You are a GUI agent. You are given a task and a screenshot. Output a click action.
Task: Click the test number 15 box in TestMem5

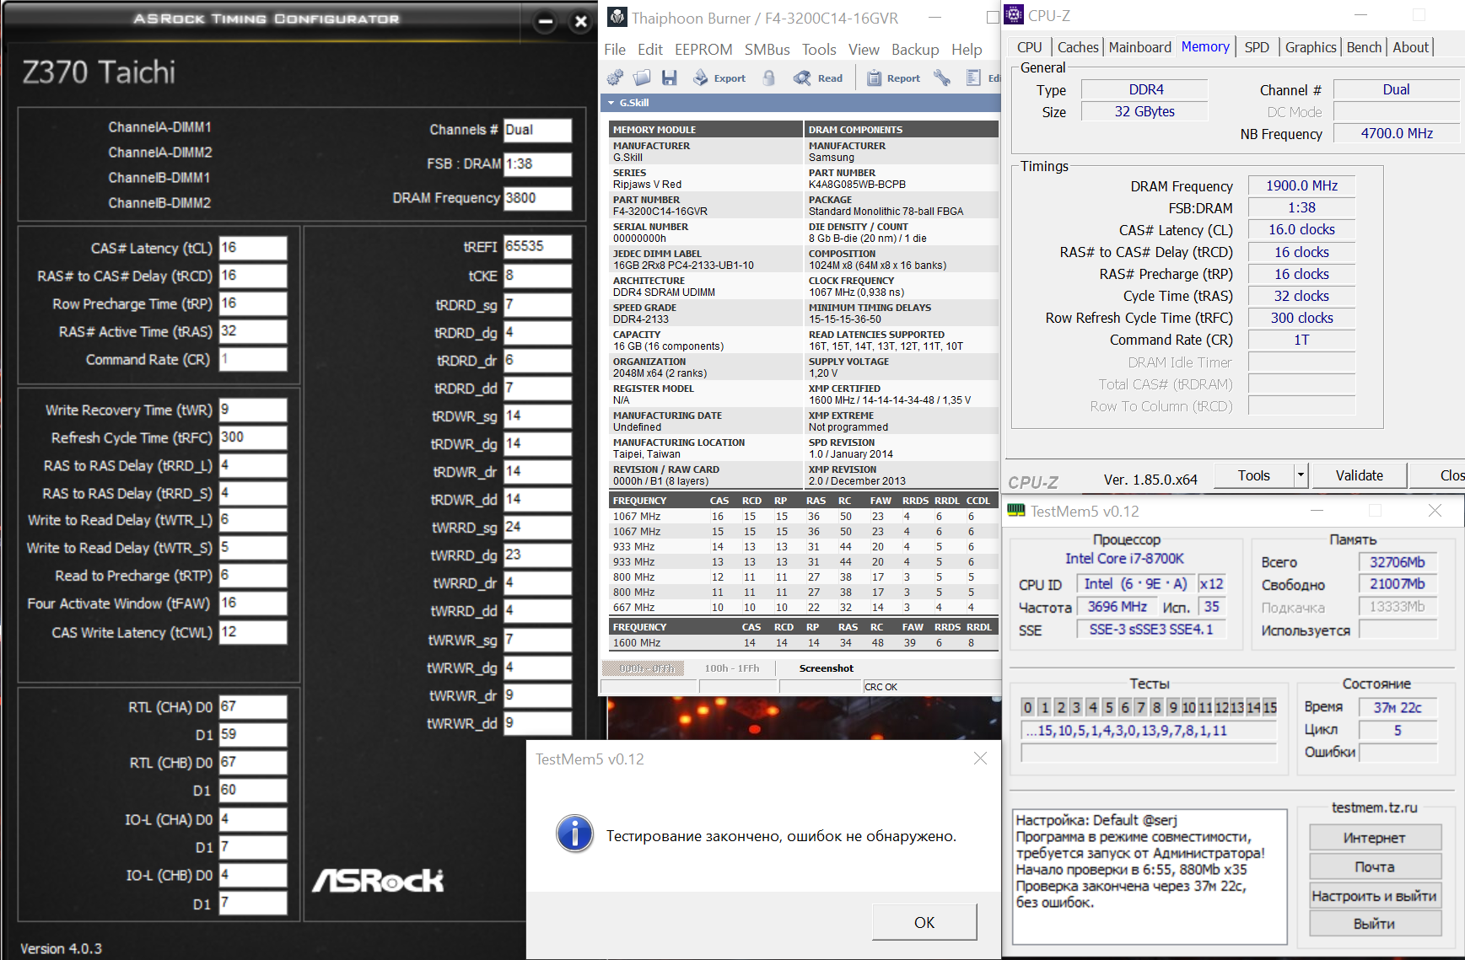(1270, 707)
